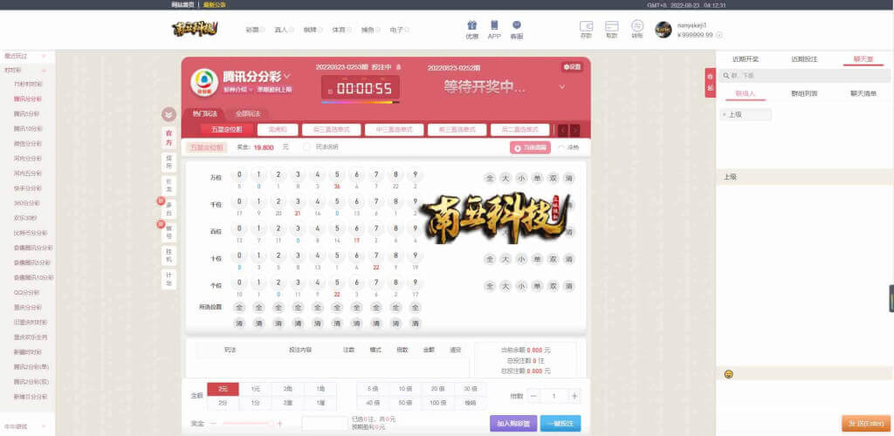Adjust the 奖金 slider track
The height and width of the screenshot is (436, 894).
pyautogui.click(x=247, y=424)
